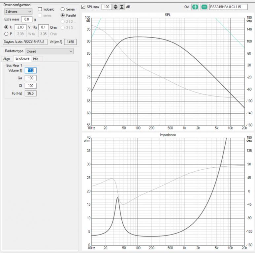The image size is (255, 253).
Task: Open Radiator type Closed dropdown
Action: pos(49,51)
